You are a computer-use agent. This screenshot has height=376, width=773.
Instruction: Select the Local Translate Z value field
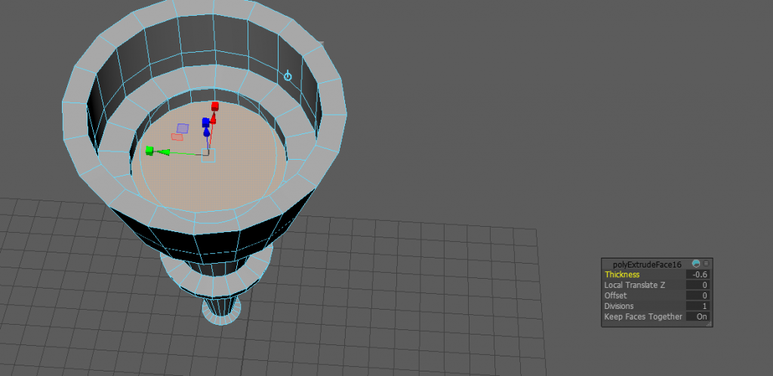click(698, 285)
